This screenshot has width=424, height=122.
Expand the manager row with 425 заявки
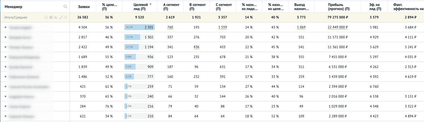click(x=5, y=87)
